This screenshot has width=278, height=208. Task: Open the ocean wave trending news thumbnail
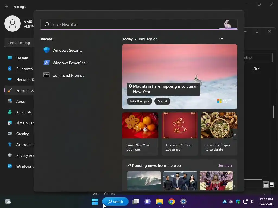[x=144, y=181]
